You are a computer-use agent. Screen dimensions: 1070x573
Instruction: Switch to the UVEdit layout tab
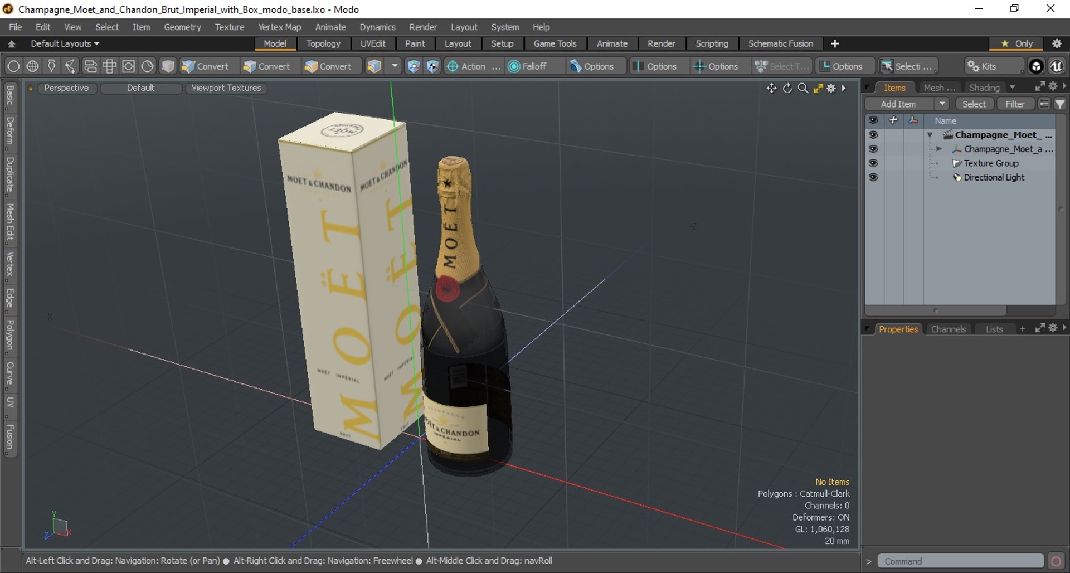pos(373,43)
